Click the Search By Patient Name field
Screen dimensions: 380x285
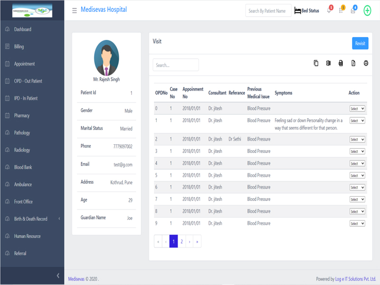pos(268,10)
